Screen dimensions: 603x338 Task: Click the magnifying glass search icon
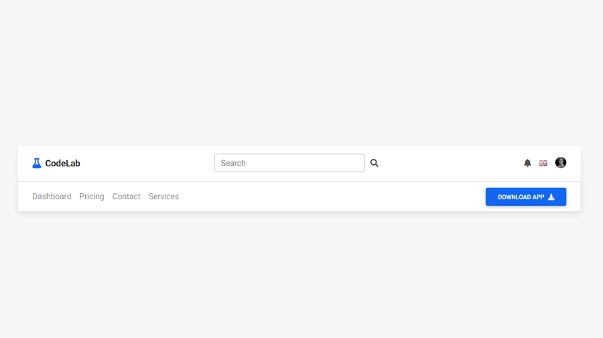click(375, 163)
